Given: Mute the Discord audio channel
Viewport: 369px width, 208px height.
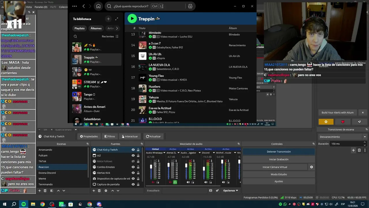Looking at the screenshot, I should coord(206,182).
